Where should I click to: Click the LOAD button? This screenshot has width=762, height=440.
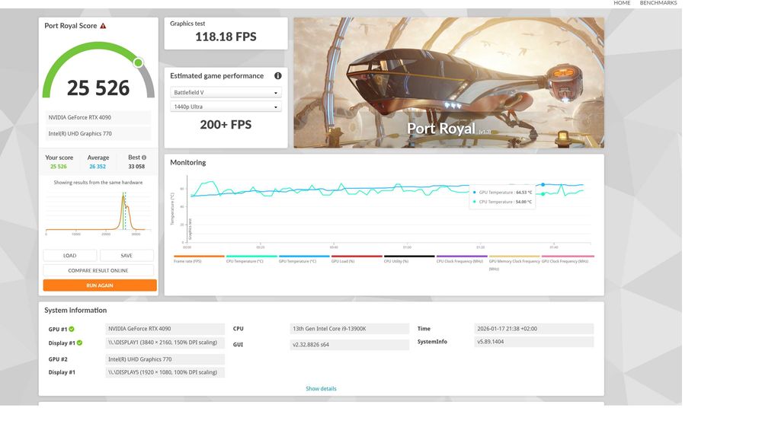[70, 256]
